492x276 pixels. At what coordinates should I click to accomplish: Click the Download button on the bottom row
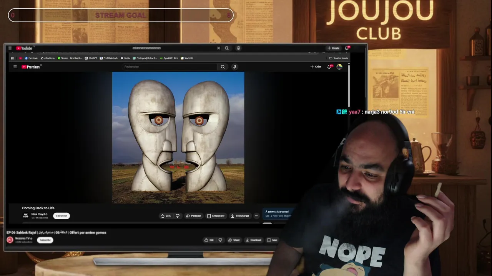(253, 240)
